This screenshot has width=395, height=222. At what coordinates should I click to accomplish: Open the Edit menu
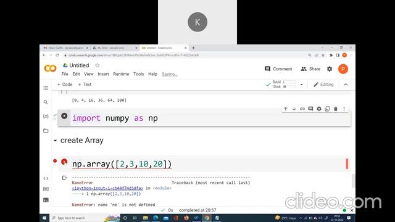76,74
